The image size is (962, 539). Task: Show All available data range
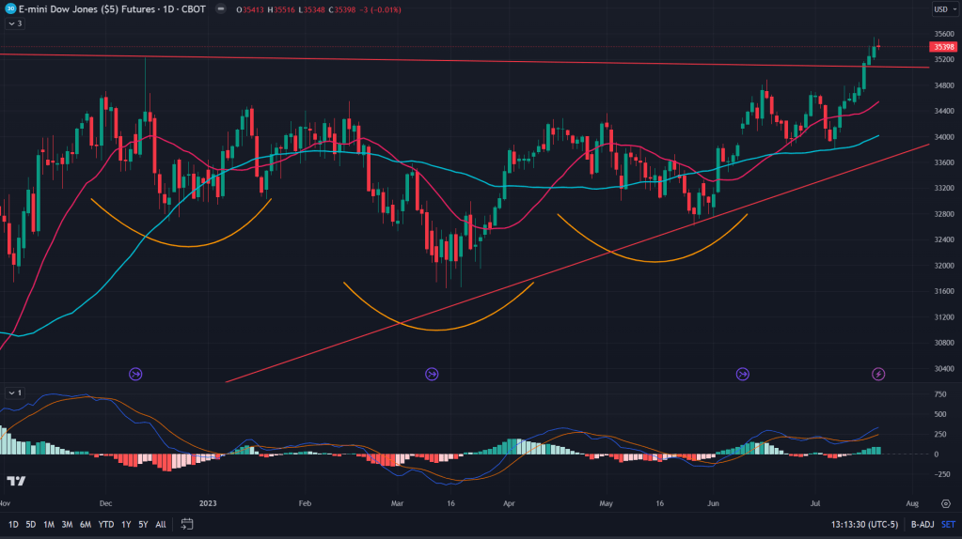pos(160,524)
